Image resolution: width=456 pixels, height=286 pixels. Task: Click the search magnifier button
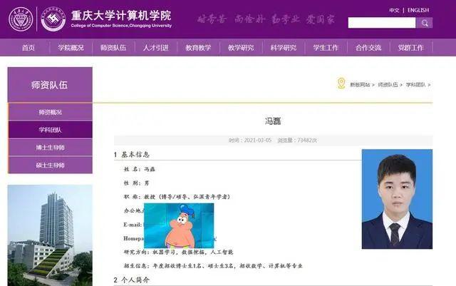(x=425, y=23)
